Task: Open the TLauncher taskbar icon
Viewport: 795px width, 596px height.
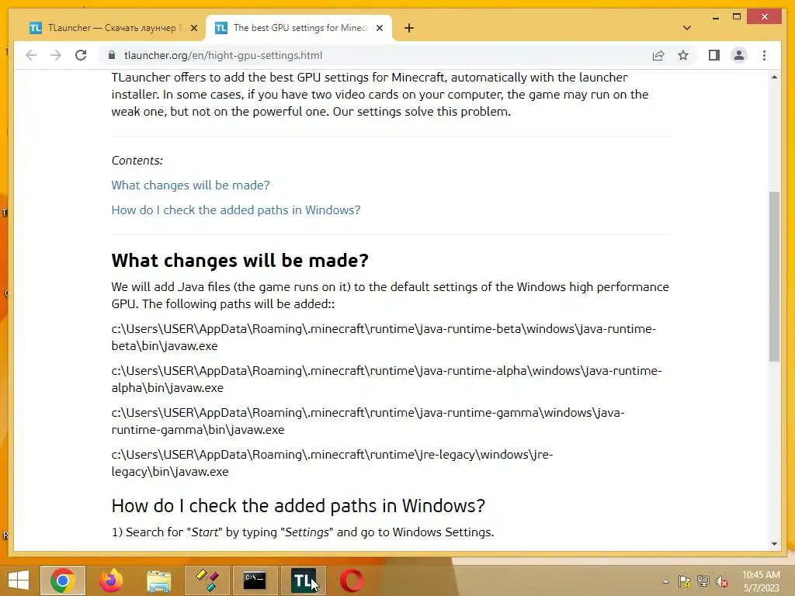Action: [x=304, y=580]
